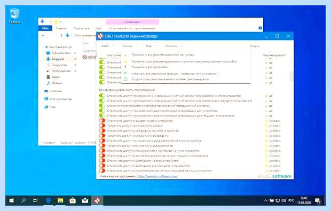Open Опции menu in ShutUp10

(x=127, y=46)
